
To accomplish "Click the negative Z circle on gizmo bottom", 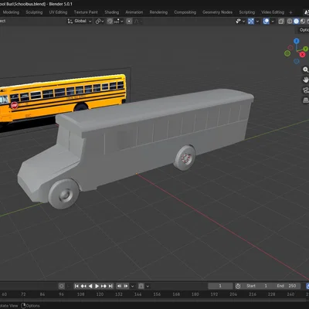I will 297,61.
